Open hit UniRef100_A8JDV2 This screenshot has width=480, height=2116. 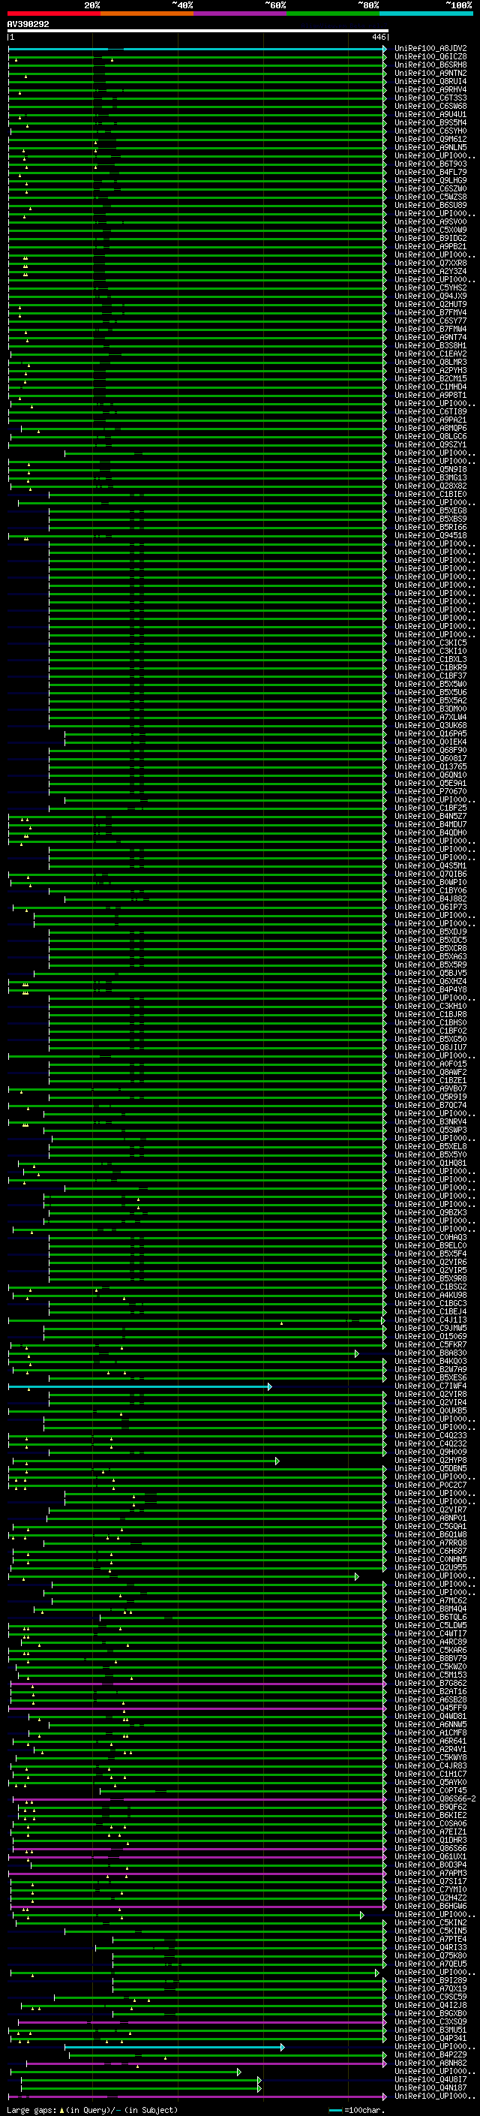pyautogui.click(x=430, y=49)
